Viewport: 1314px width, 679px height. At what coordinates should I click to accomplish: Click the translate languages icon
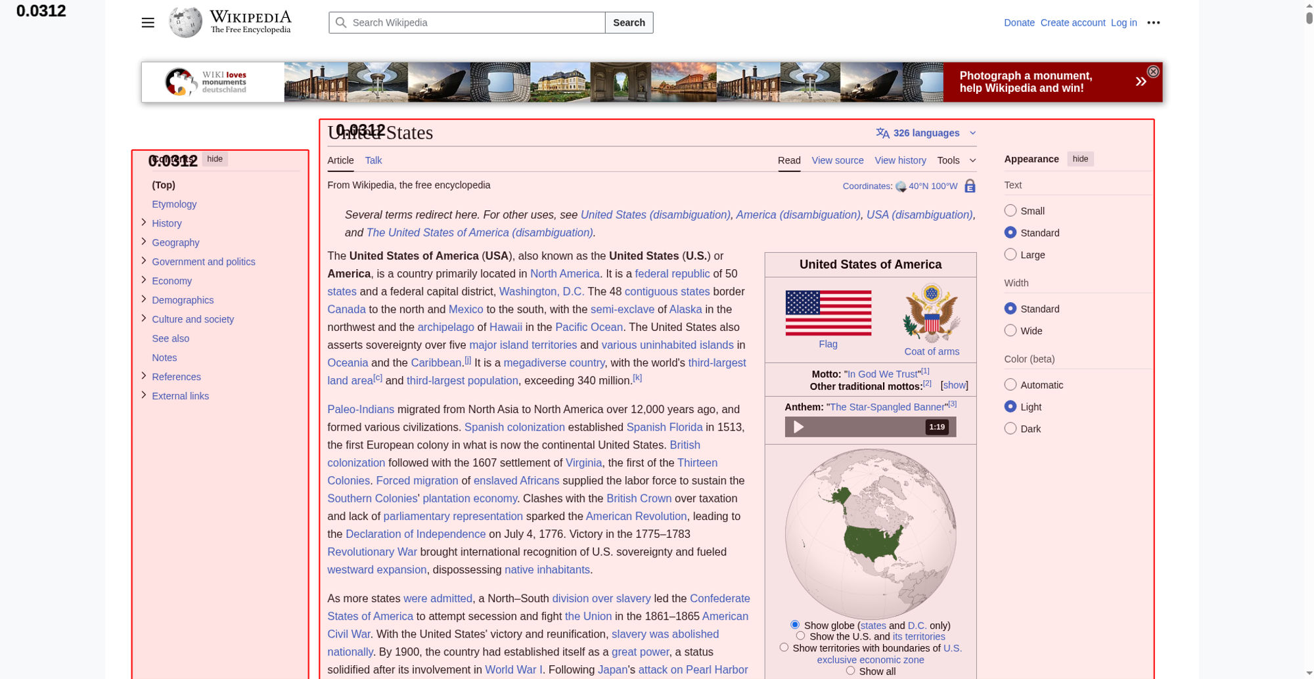click(882, 133)
